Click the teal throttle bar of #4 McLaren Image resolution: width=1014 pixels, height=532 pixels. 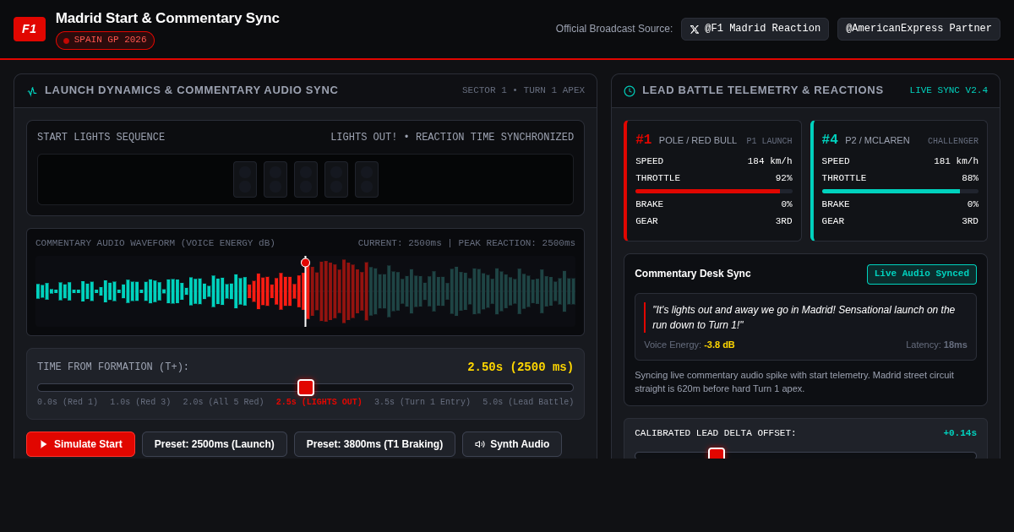click(x=891, y=191)
